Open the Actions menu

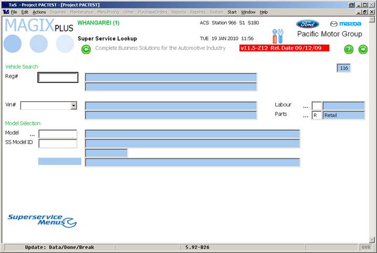pyautogui.click(x=39, y=12)
